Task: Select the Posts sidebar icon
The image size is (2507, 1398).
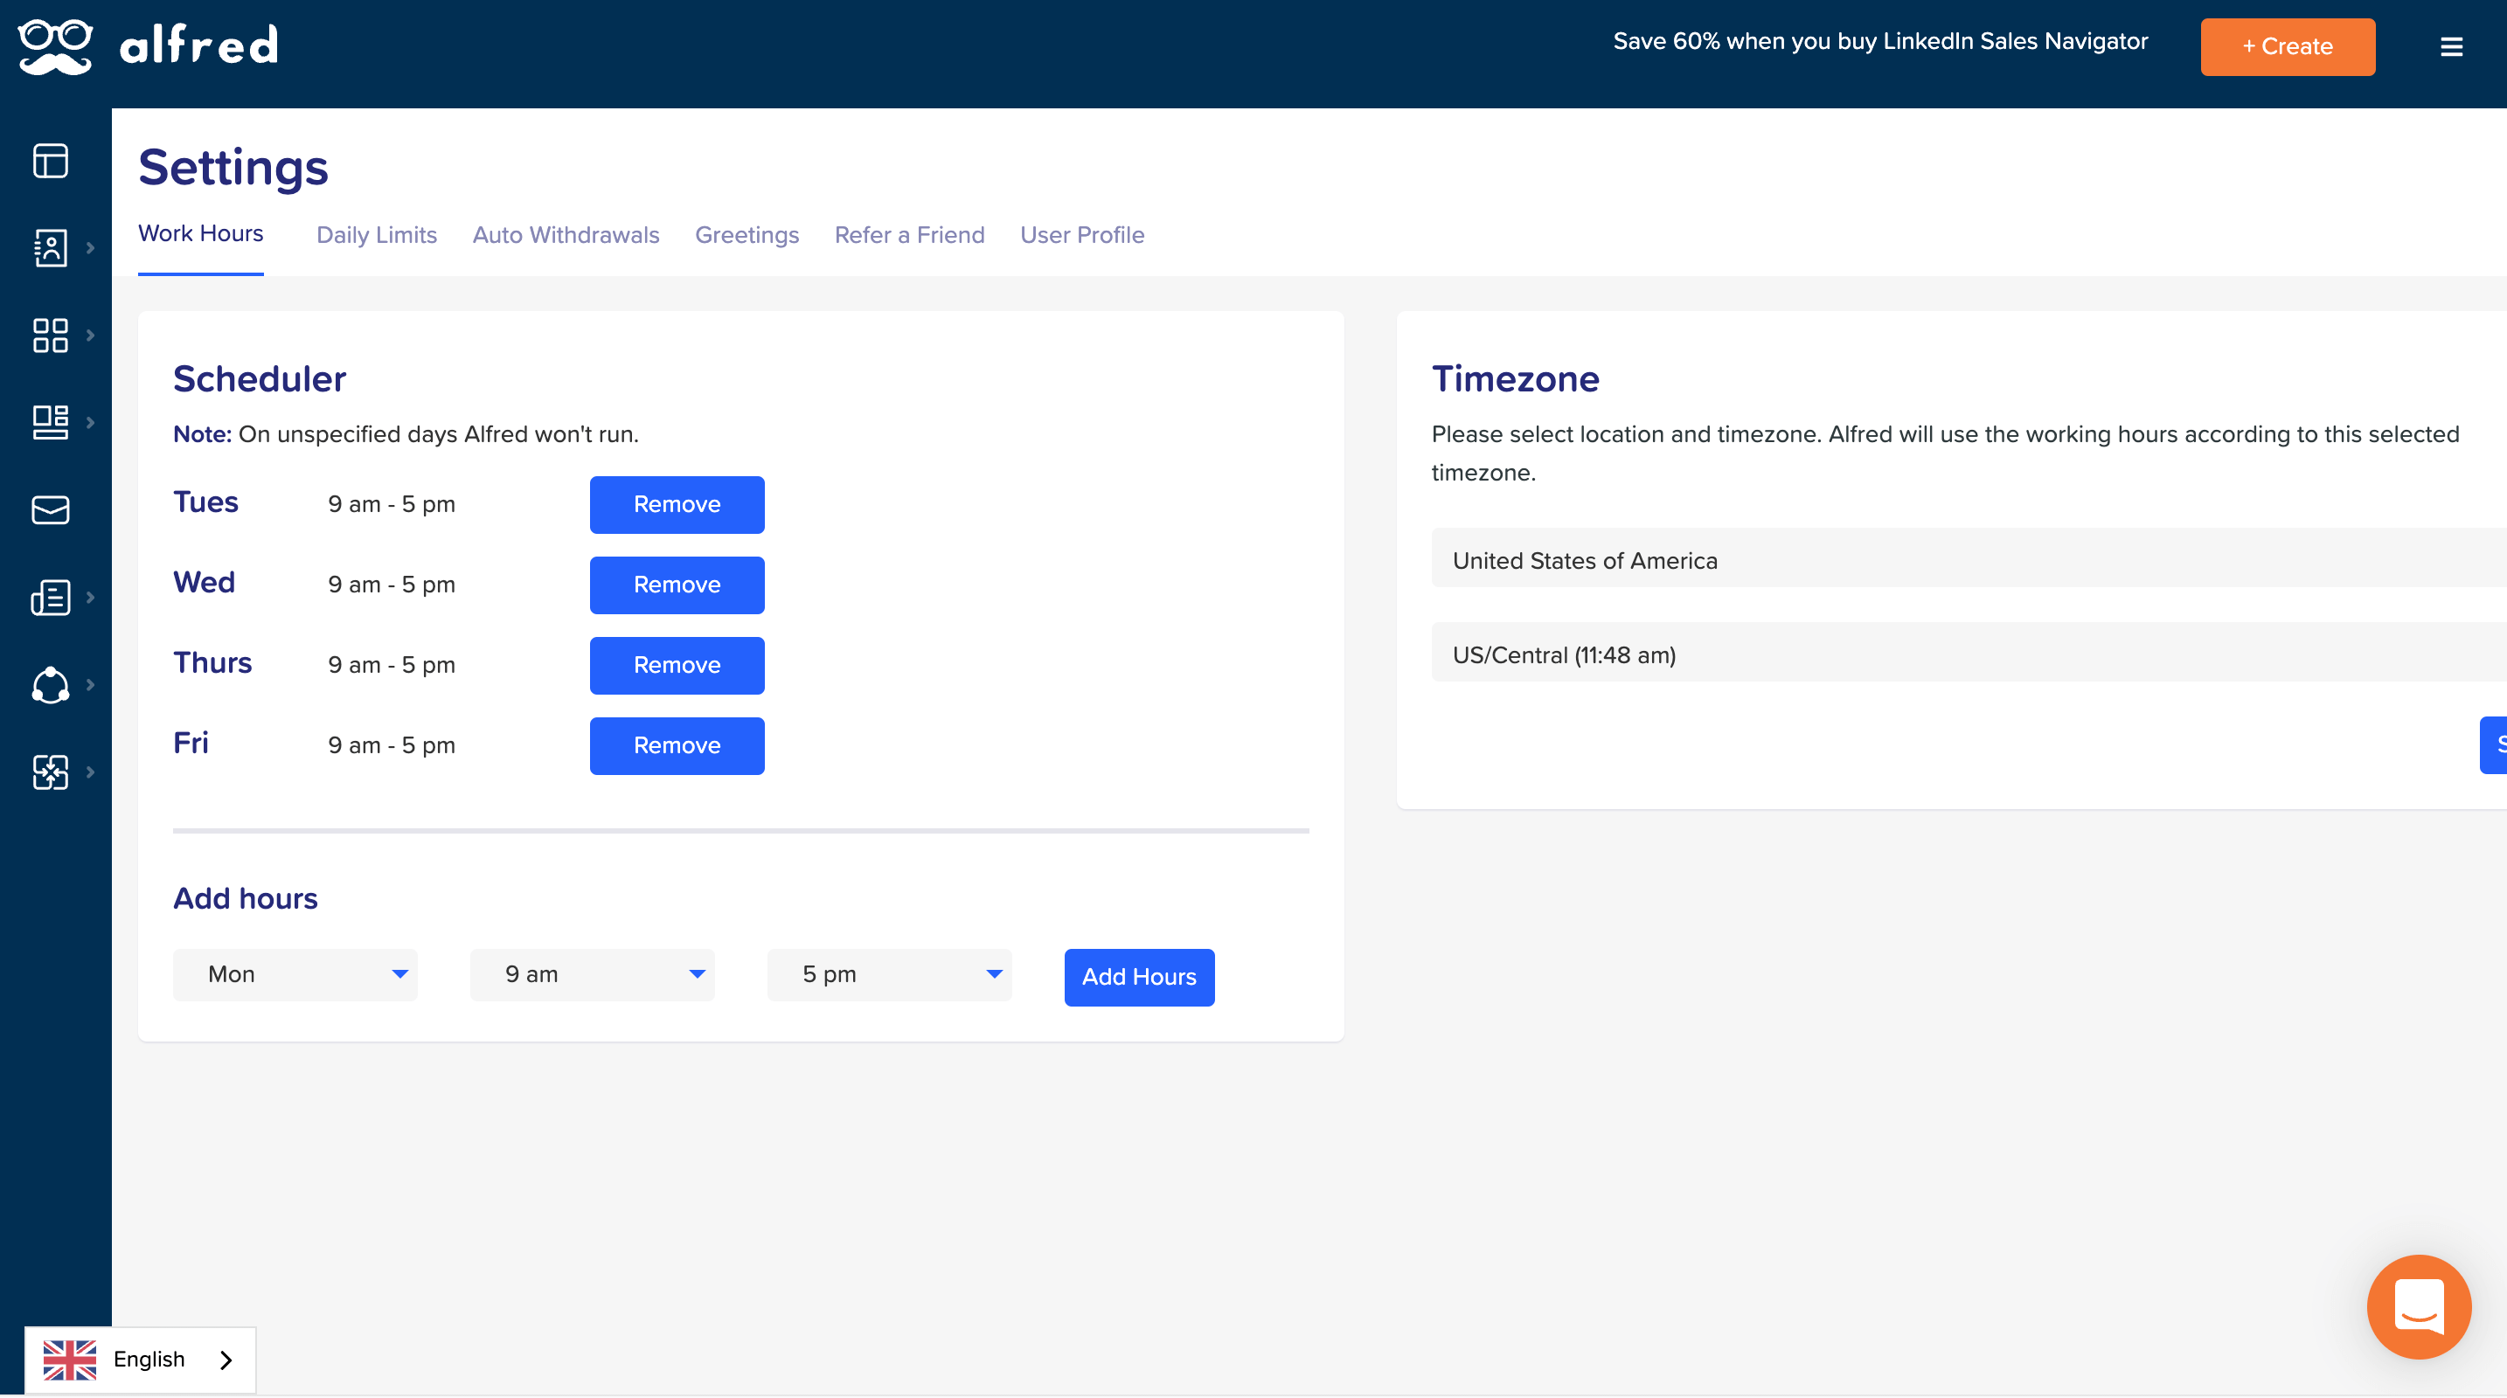Action: coord(51,598)
